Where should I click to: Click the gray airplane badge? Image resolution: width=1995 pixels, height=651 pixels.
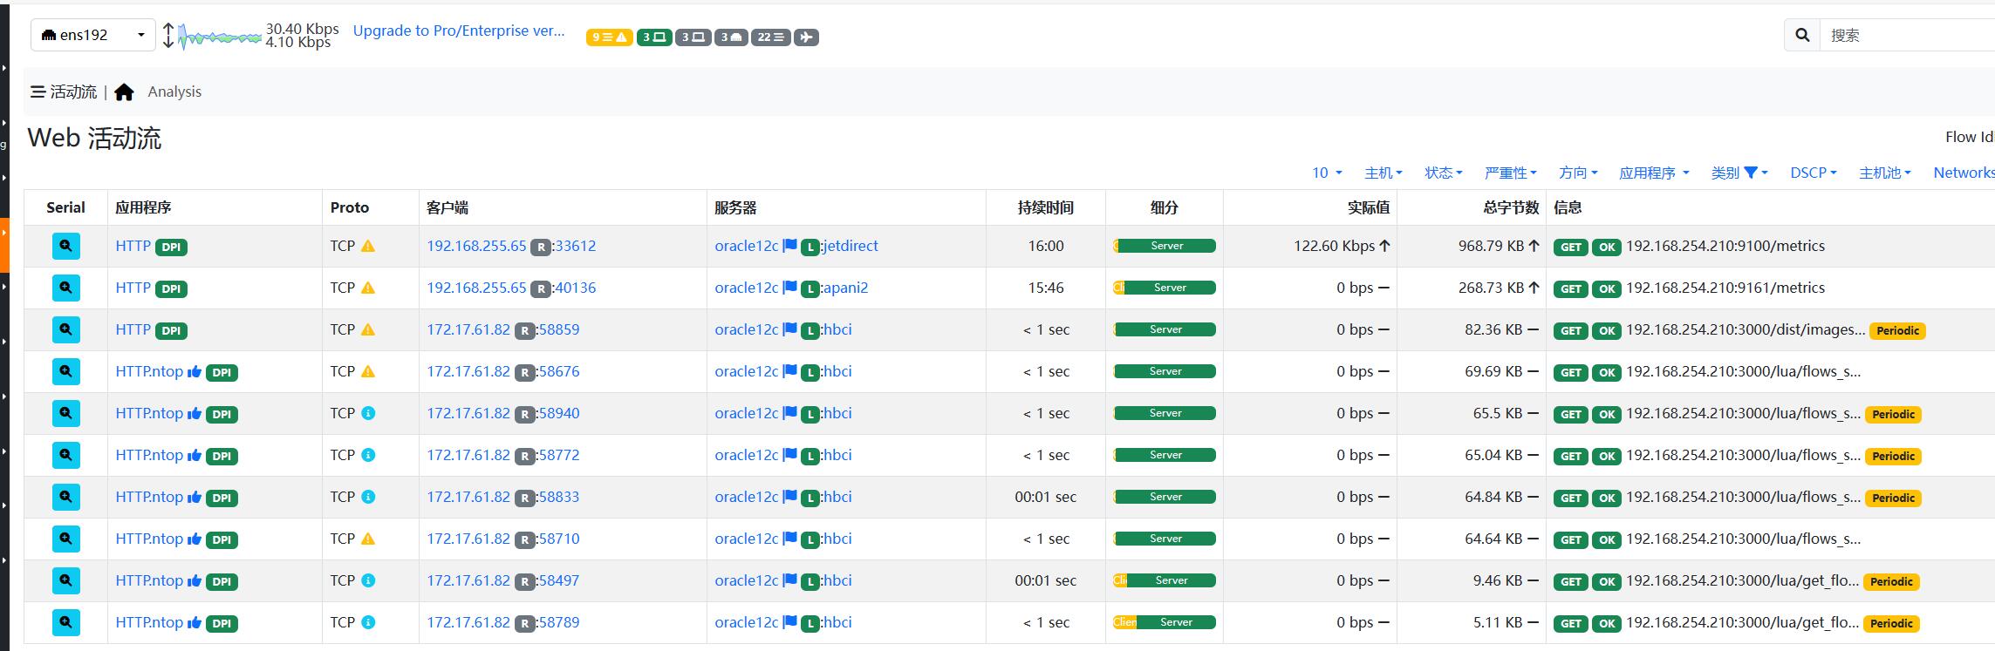pyautogui.click(x=806, y=37)
